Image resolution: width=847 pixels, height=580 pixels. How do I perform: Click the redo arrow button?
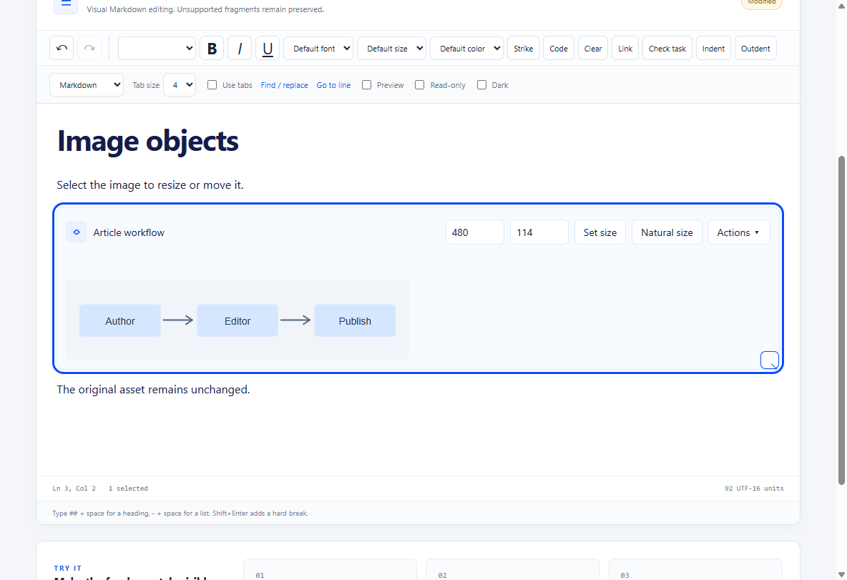point(89,48)
